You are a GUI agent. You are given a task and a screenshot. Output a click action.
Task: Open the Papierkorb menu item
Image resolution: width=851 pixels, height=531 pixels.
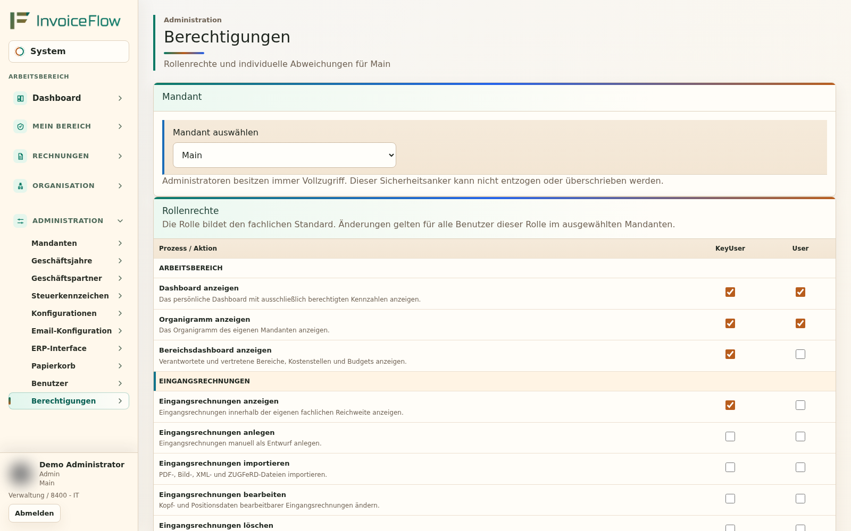pyautogui.click(x=69, y=366)
